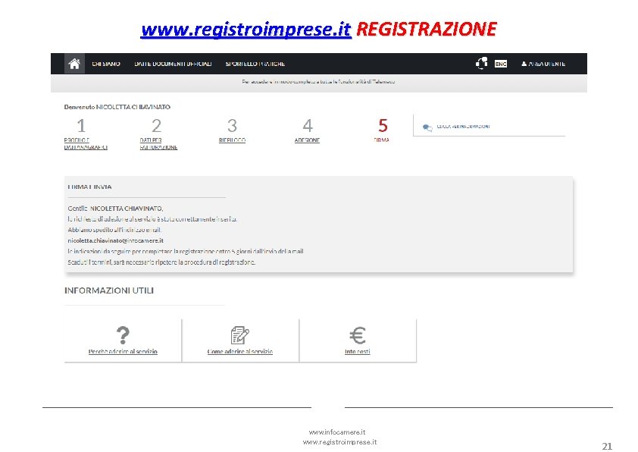
Task: Click the euro symbol icon
Action: click(x=358, y=335)
